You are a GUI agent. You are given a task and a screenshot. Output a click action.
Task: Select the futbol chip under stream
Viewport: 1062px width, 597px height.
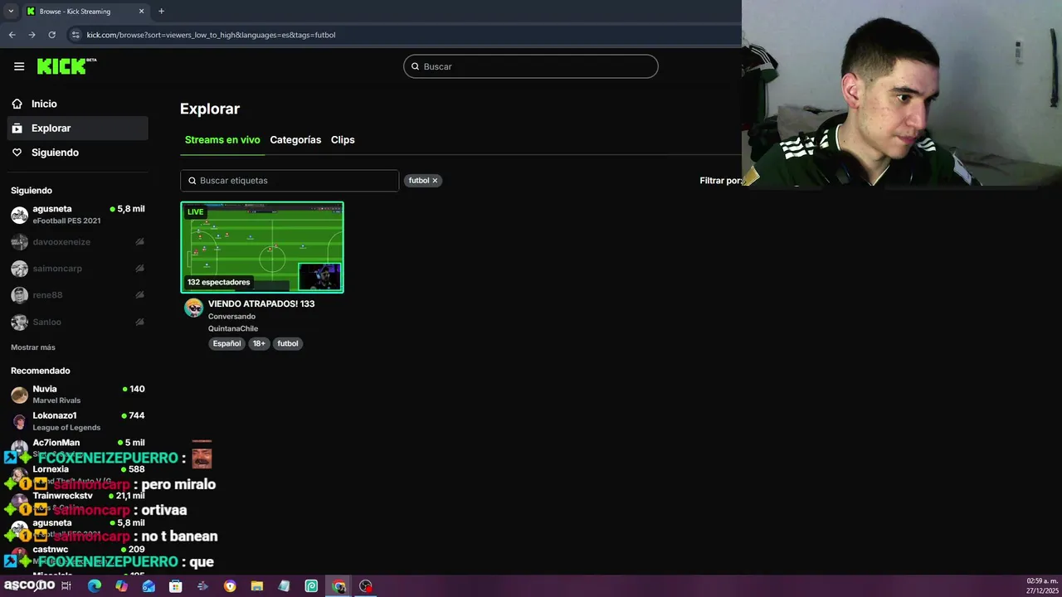point(288,343)
